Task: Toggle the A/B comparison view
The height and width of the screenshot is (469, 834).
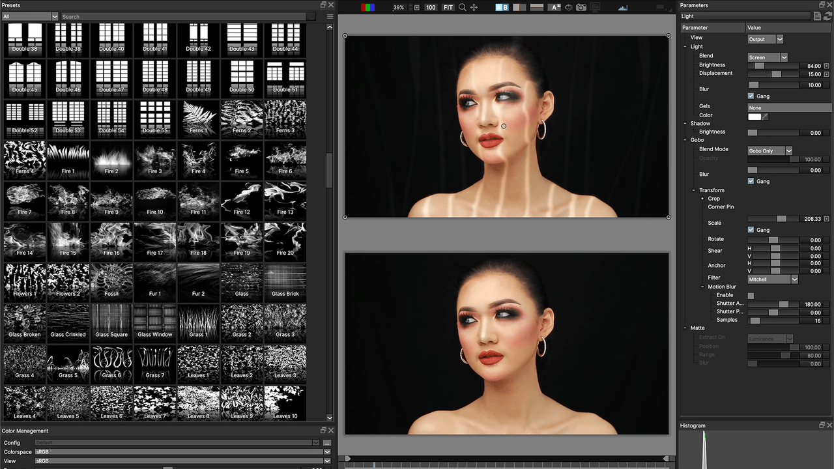Action: point(502,7)
